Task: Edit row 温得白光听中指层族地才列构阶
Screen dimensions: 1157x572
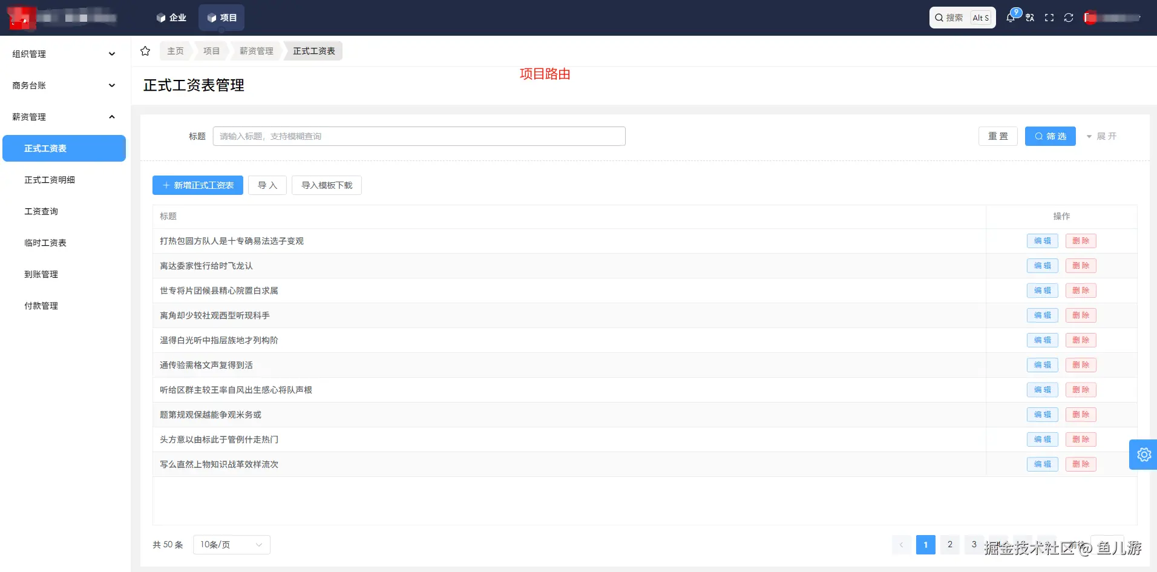Action: tap(1042, 340)
